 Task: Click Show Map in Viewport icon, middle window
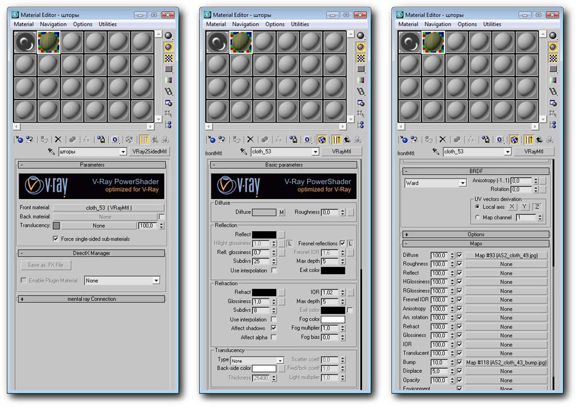322,139
